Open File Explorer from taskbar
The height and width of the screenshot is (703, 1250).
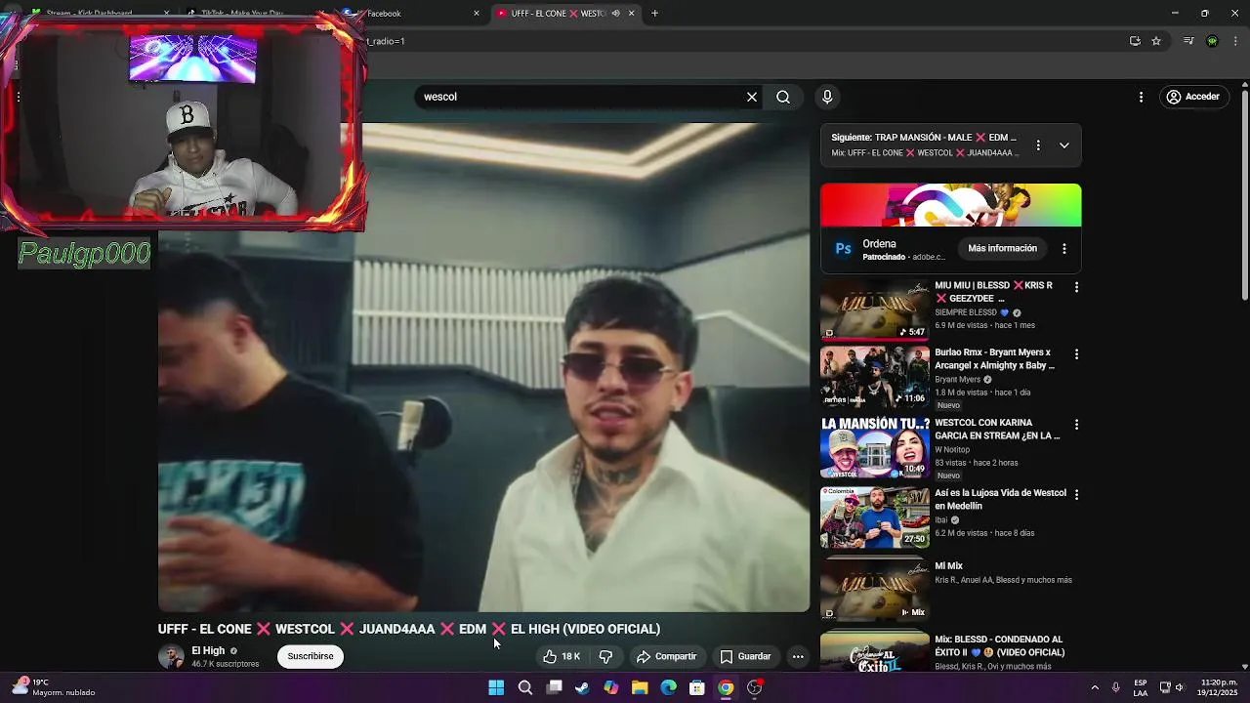coord(640,688)
